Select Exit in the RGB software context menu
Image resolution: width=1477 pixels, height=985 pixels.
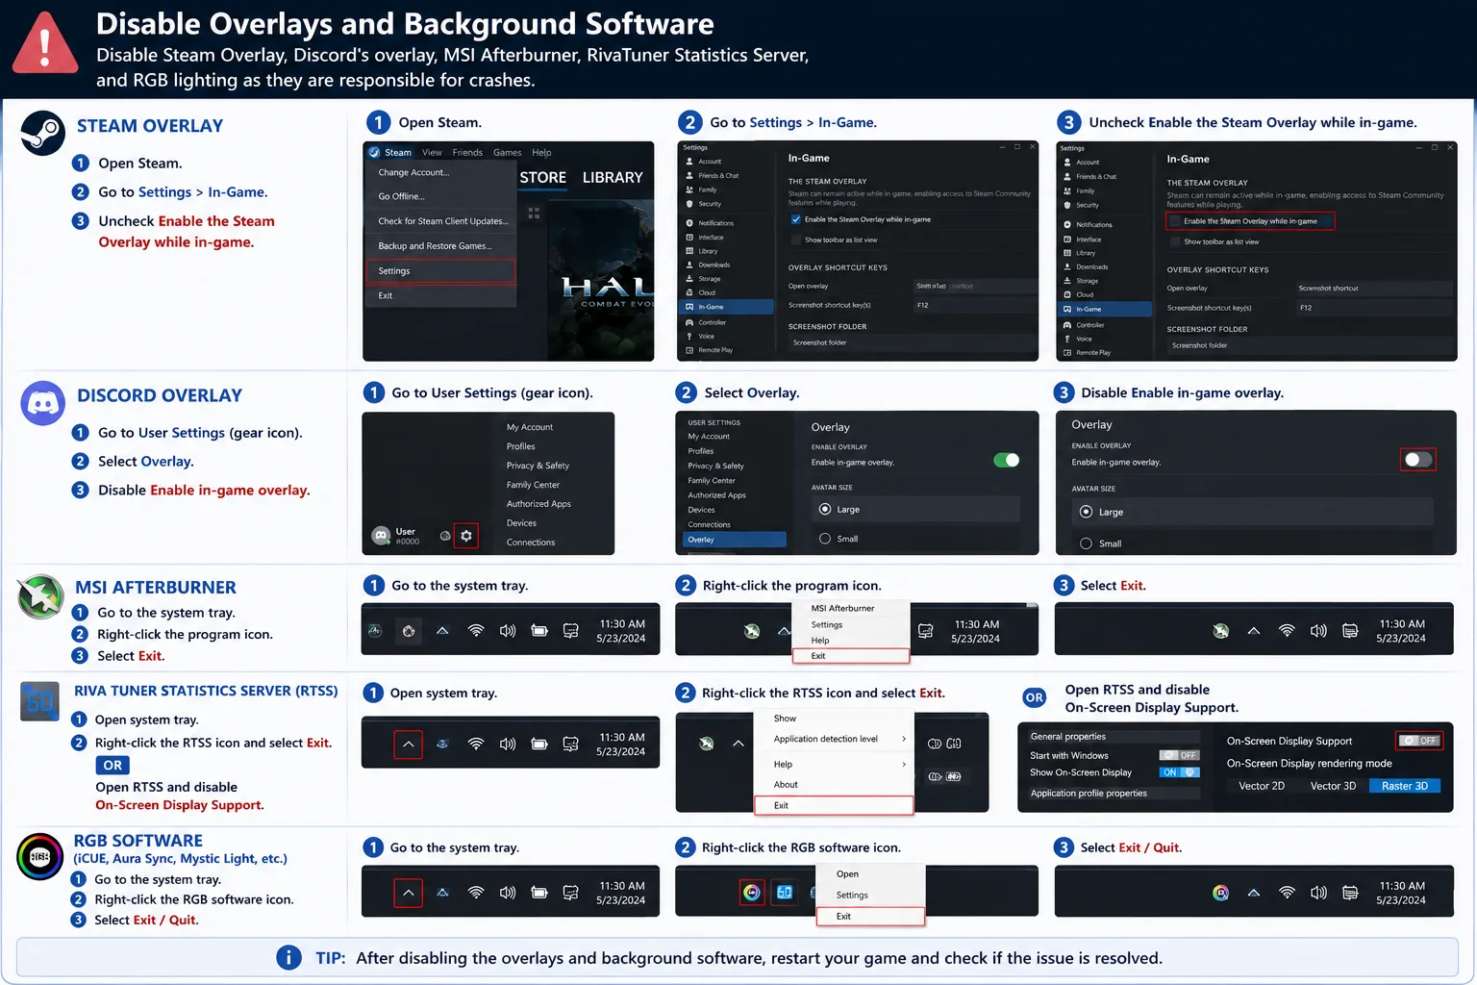pyautogui.click(x=870, y=916)
